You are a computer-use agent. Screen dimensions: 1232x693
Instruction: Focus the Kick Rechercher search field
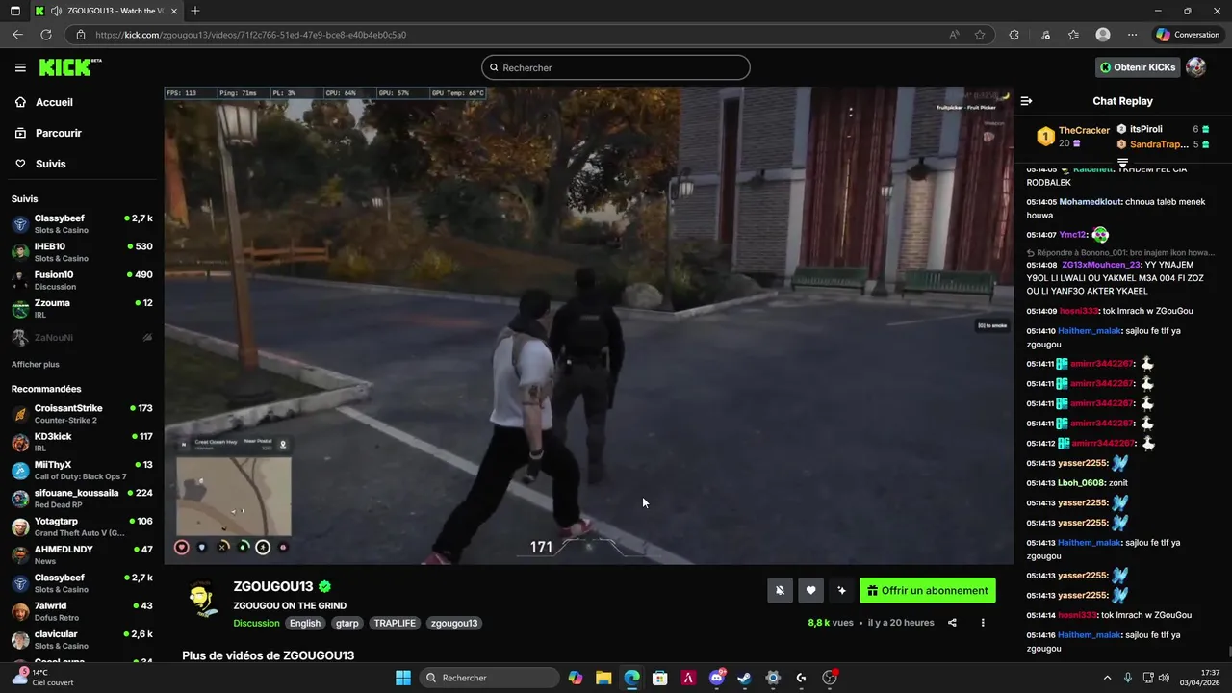click(x=616, y=67)
